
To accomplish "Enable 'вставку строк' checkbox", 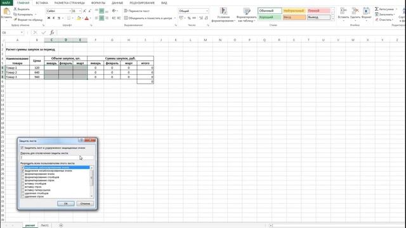I will coord(23,187).
